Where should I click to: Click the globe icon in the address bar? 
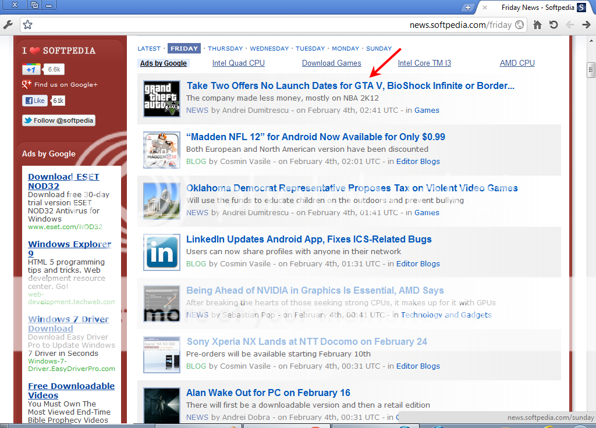tap(519, 25)
